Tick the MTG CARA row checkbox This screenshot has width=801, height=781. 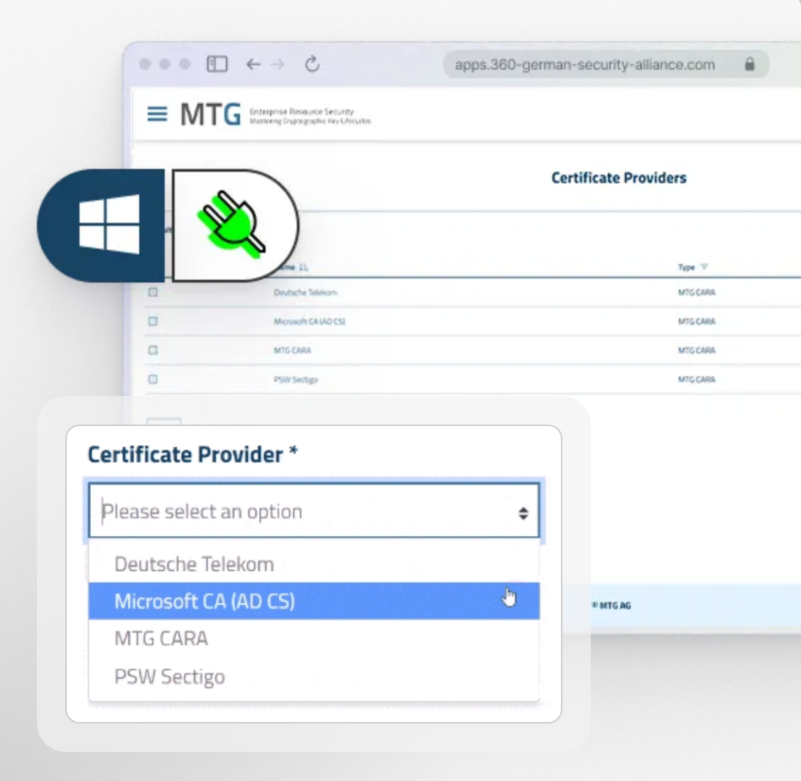pos(153,350)
